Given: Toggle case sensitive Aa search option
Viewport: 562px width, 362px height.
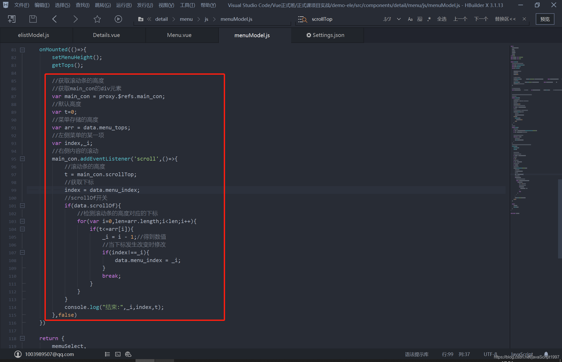Looking at the screenshot, I should 410,19.
